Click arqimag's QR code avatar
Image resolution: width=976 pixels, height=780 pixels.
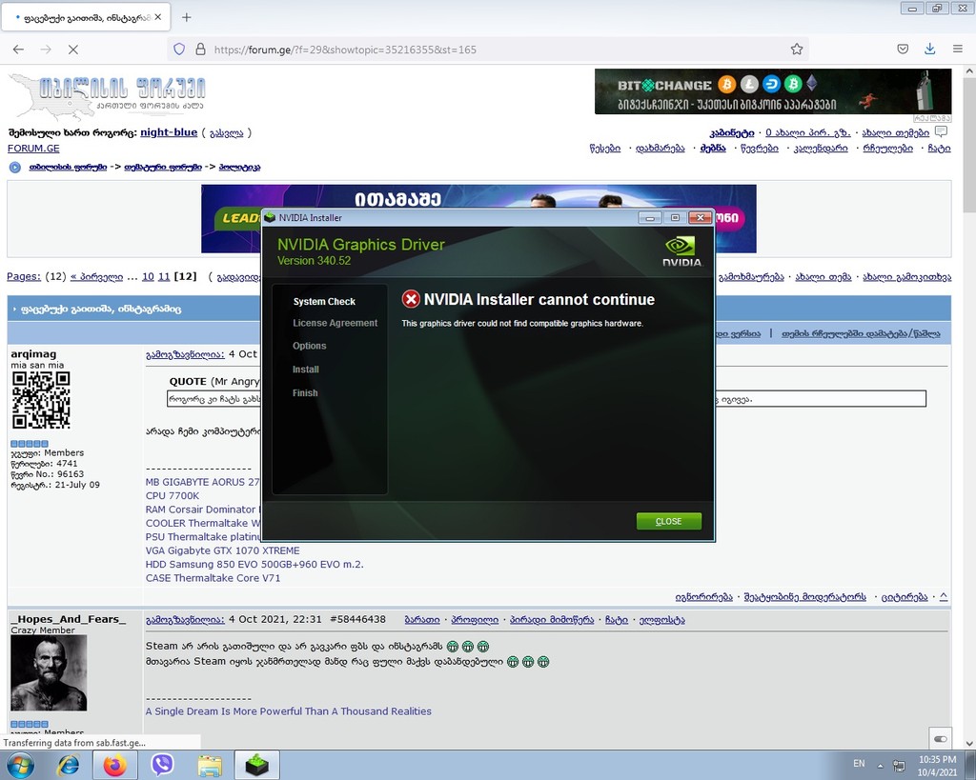point(41,400)
